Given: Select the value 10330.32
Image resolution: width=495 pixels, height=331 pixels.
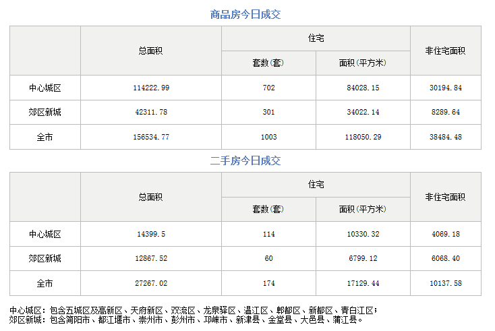Looking at the screenshot, I should coord(363,234).
